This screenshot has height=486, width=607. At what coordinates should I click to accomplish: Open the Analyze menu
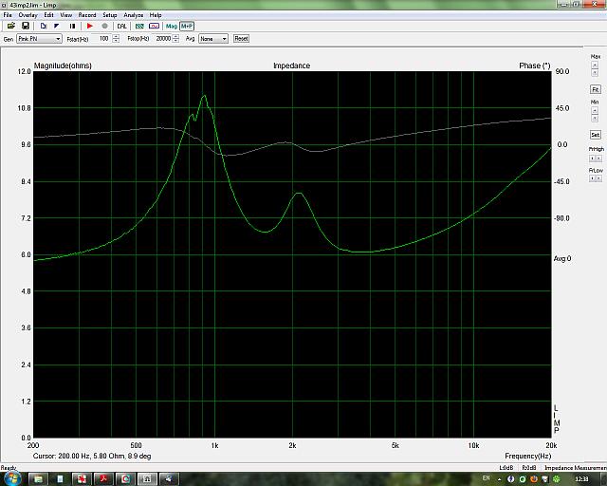pyautogui.click(x=133, y=15)
